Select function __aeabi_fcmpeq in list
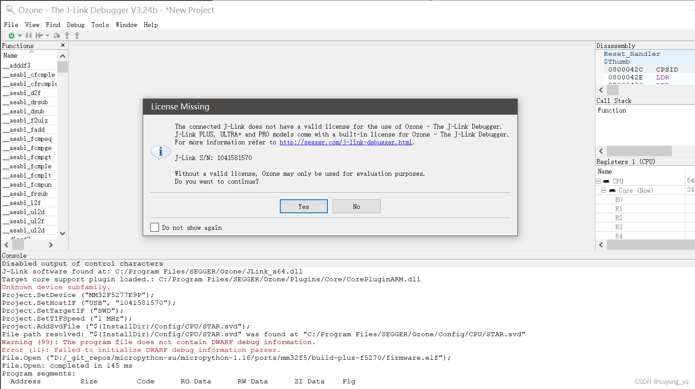 click(29, 139)
